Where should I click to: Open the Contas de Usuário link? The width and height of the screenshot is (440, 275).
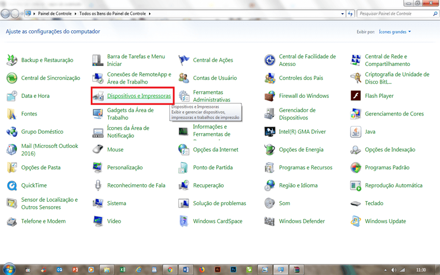pyautogui.click(x=215, y=78)
